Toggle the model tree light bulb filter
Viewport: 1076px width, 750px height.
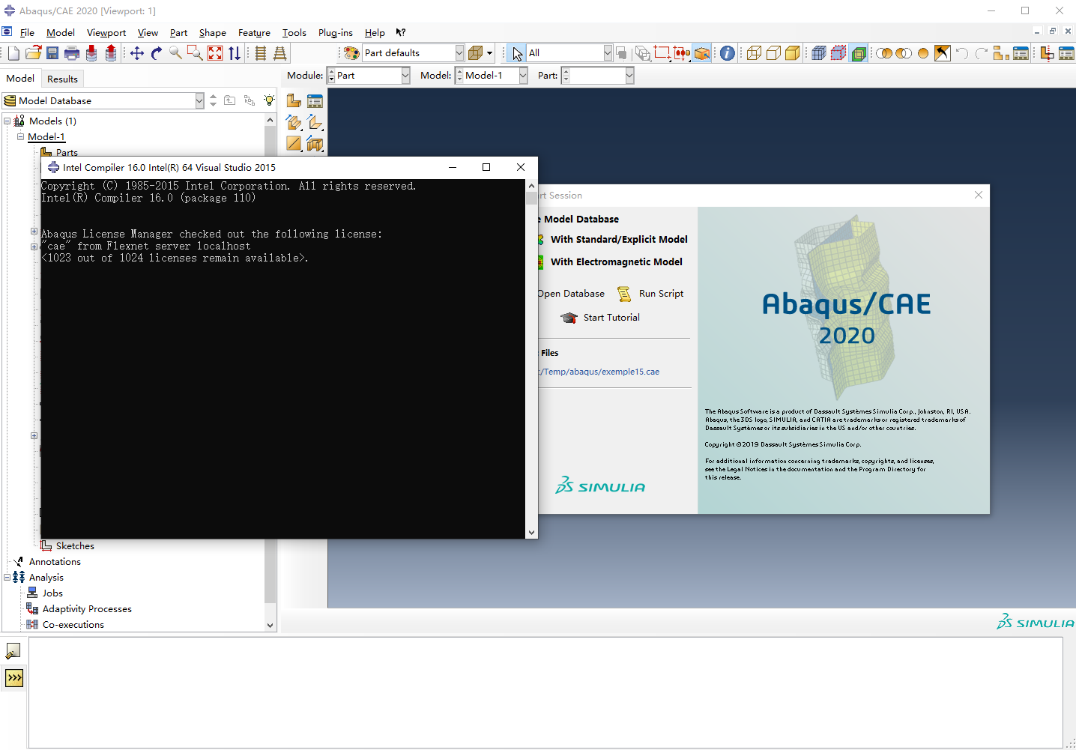(x=269, y=100)
